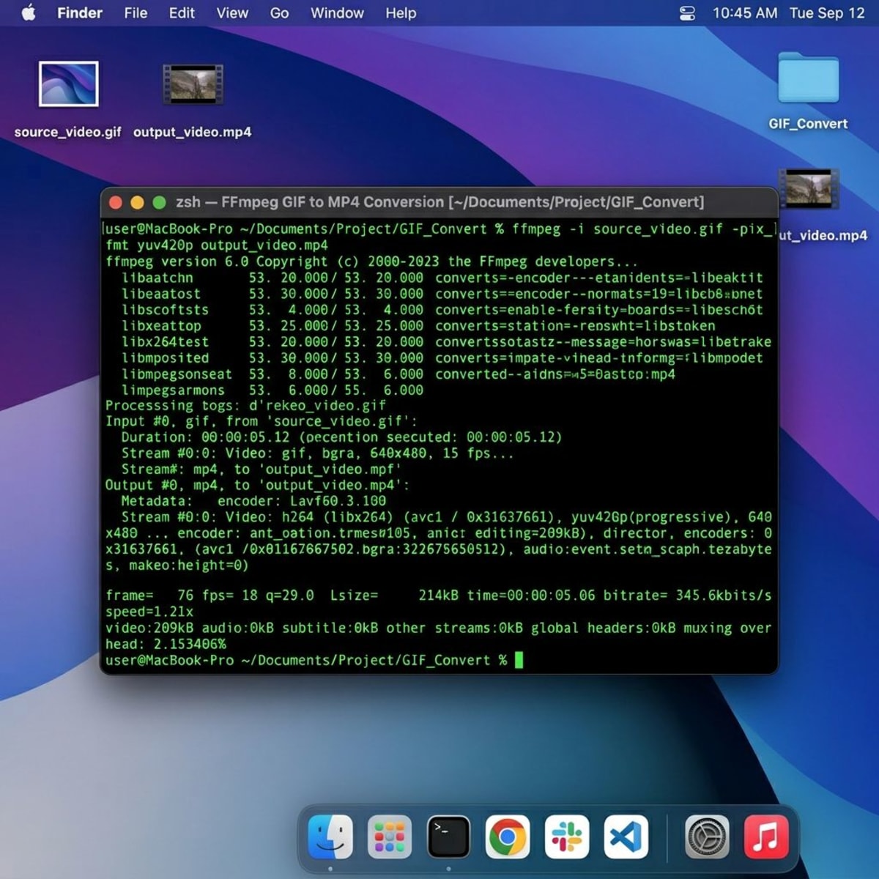Launch Apple Music from the Dock
Viewport: 879px width, 879px height.
pyautogui.click(x=766, y=835)
